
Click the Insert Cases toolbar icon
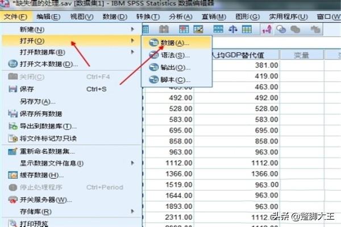(x=184, y=29)
